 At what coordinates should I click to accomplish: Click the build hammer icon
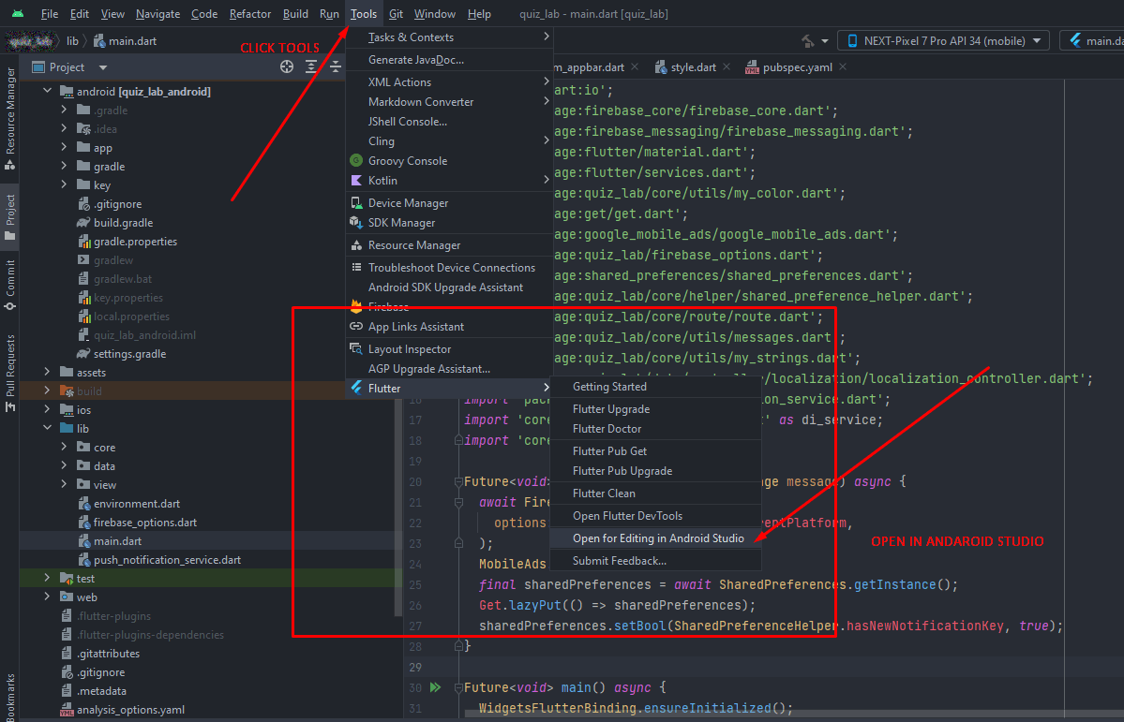pos(807,41)
